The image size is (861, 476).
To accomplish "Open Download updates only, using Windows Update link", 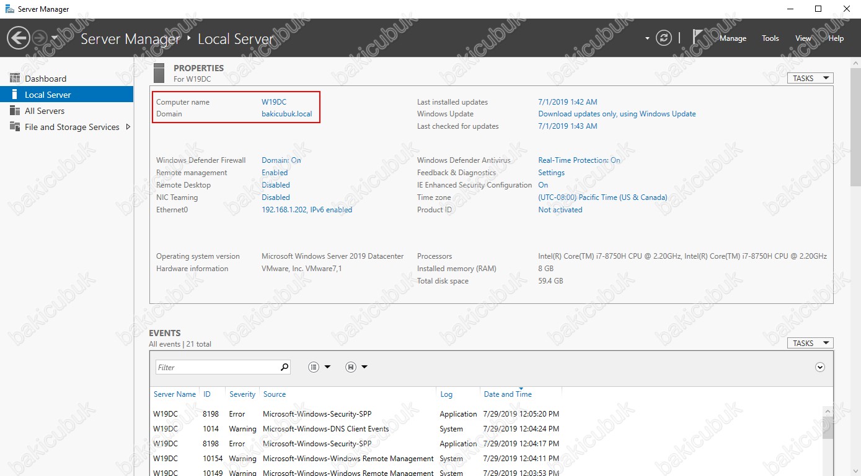I will 617,114.
